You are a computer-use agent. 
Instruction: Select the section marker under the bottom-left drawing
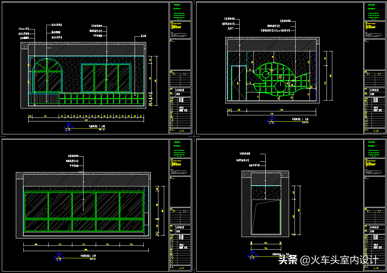59,257
